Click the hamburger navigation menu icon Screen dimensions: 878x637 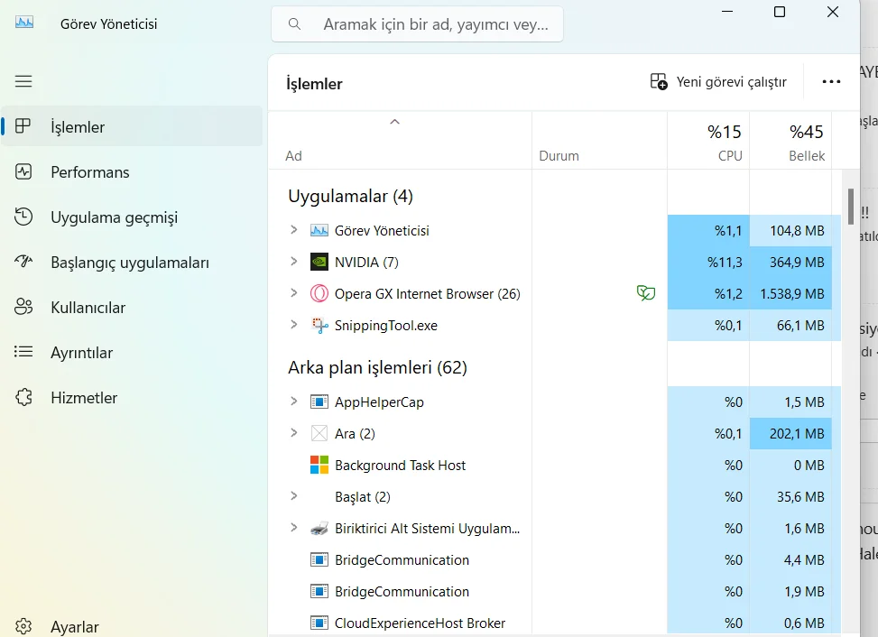(23, 81)
